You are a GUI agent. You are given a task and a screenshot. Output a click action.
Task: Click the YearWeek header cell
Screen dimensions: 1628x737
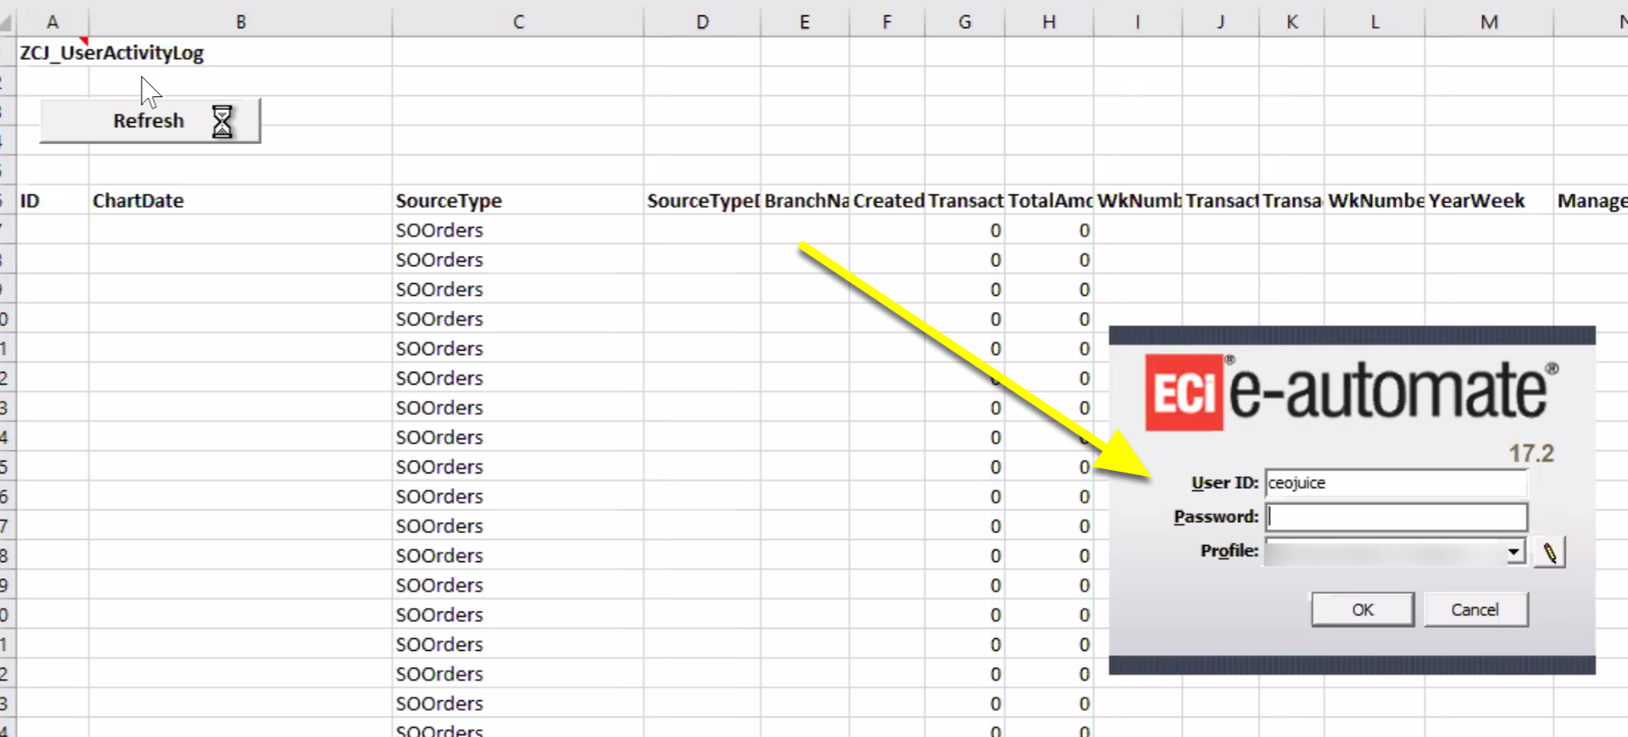1489,200
